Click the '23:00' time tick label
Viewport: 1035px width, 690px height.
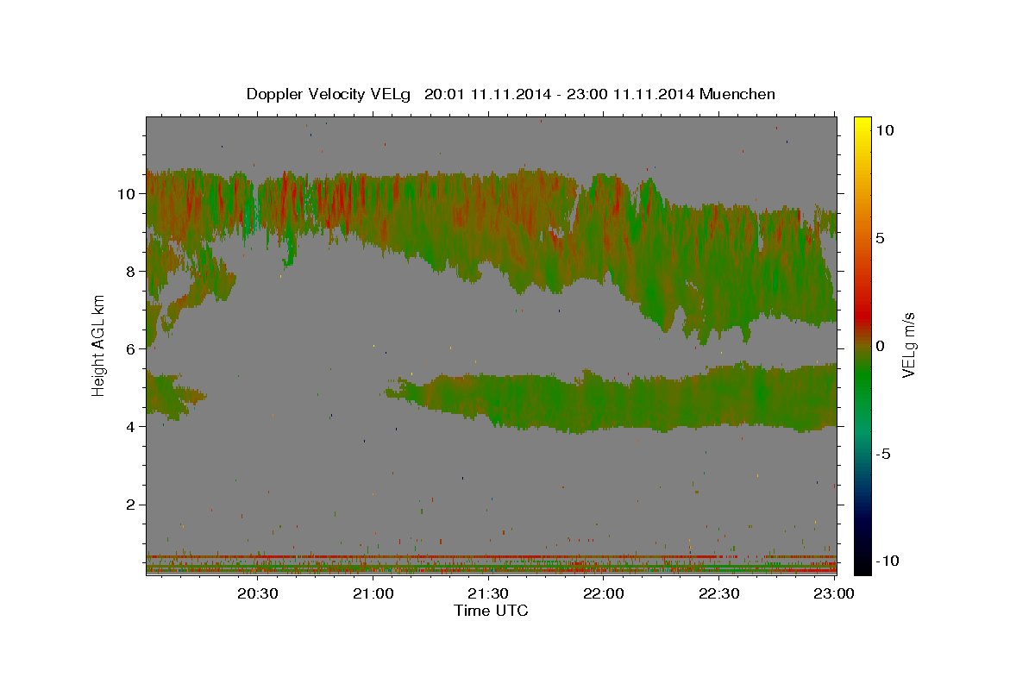pyautogui.click(x=833, y=593)
